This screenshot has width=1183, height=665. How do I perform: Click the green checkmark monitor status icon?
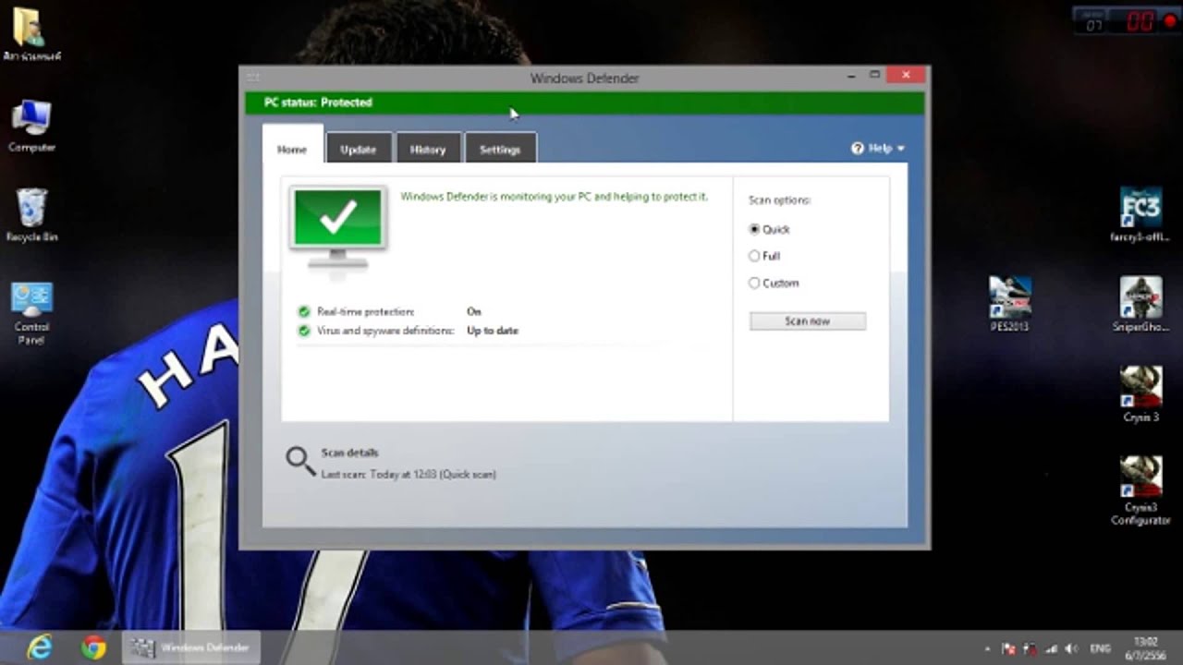(338, 228)
